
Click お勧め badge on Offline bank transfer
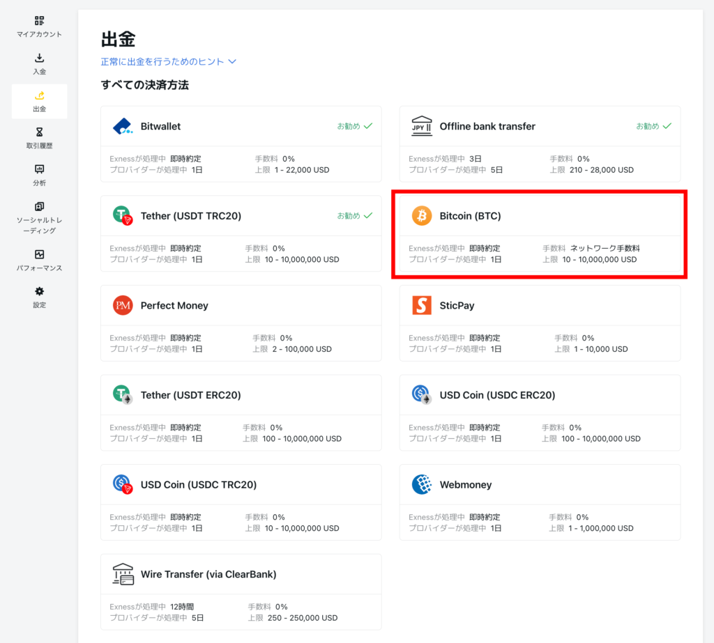click(x=653, y=126)
